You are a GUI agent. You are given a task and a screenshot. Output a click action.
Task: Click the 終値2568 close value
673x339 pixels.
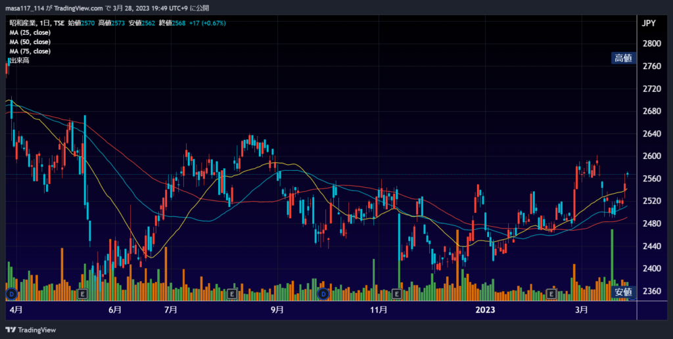[x=172, y=23]
